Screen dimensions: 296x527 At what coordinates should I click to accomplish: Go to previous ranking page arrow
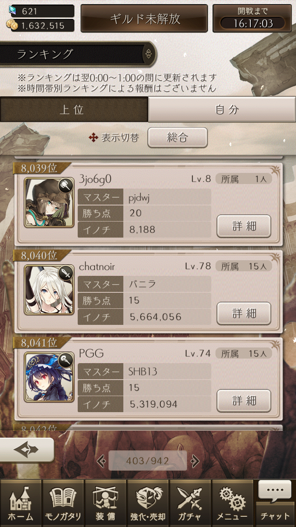click(101, 461)
